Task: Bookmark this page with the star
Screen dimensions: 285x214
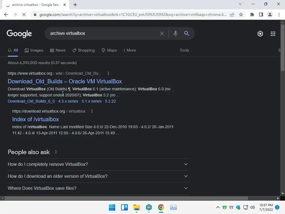Action: tap(241, 14)
